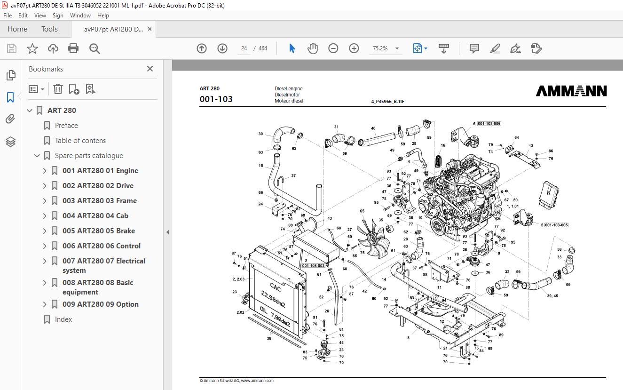The height and width of the screenshot is (390, 623).
Task: Open the Window menu
Action: [80, 16]
